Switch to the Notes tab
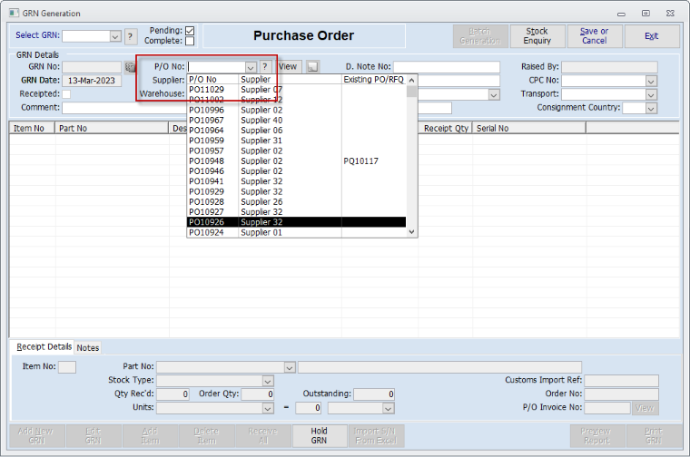 (88, 348)
